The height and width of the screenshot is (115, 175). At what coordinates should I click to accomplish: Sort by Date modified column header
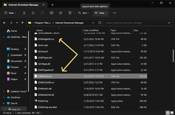point(91,30)
